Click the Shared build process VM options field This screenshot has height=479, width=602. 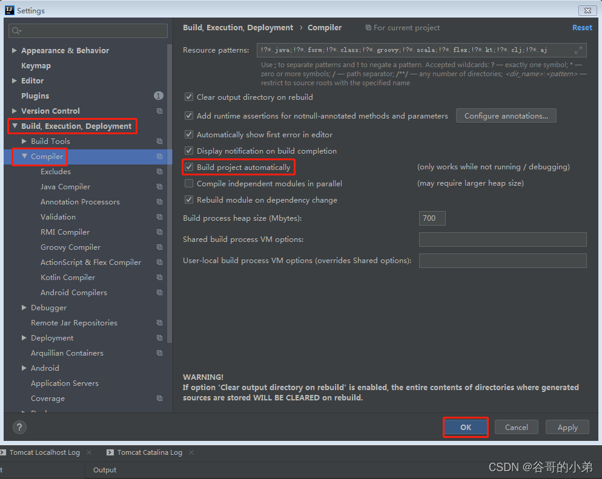503,239
